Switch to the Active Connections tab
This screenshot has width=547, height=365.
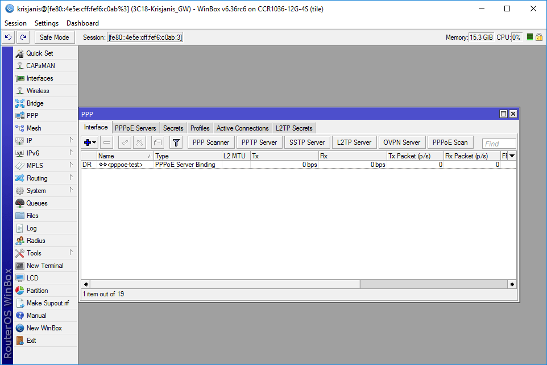pyautogui.click(x=242, y=128)
